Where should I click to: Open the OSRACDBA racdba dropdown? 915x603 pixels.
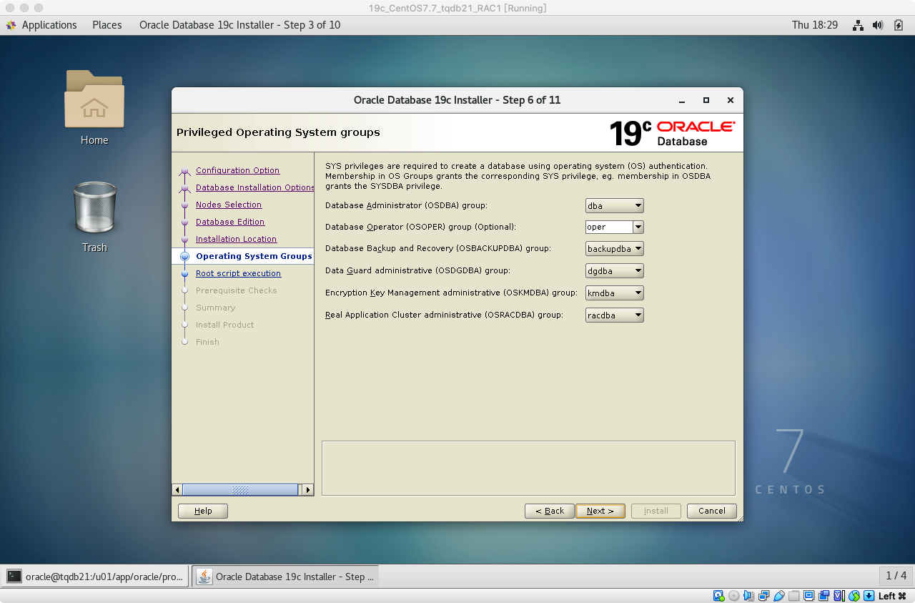615,315
